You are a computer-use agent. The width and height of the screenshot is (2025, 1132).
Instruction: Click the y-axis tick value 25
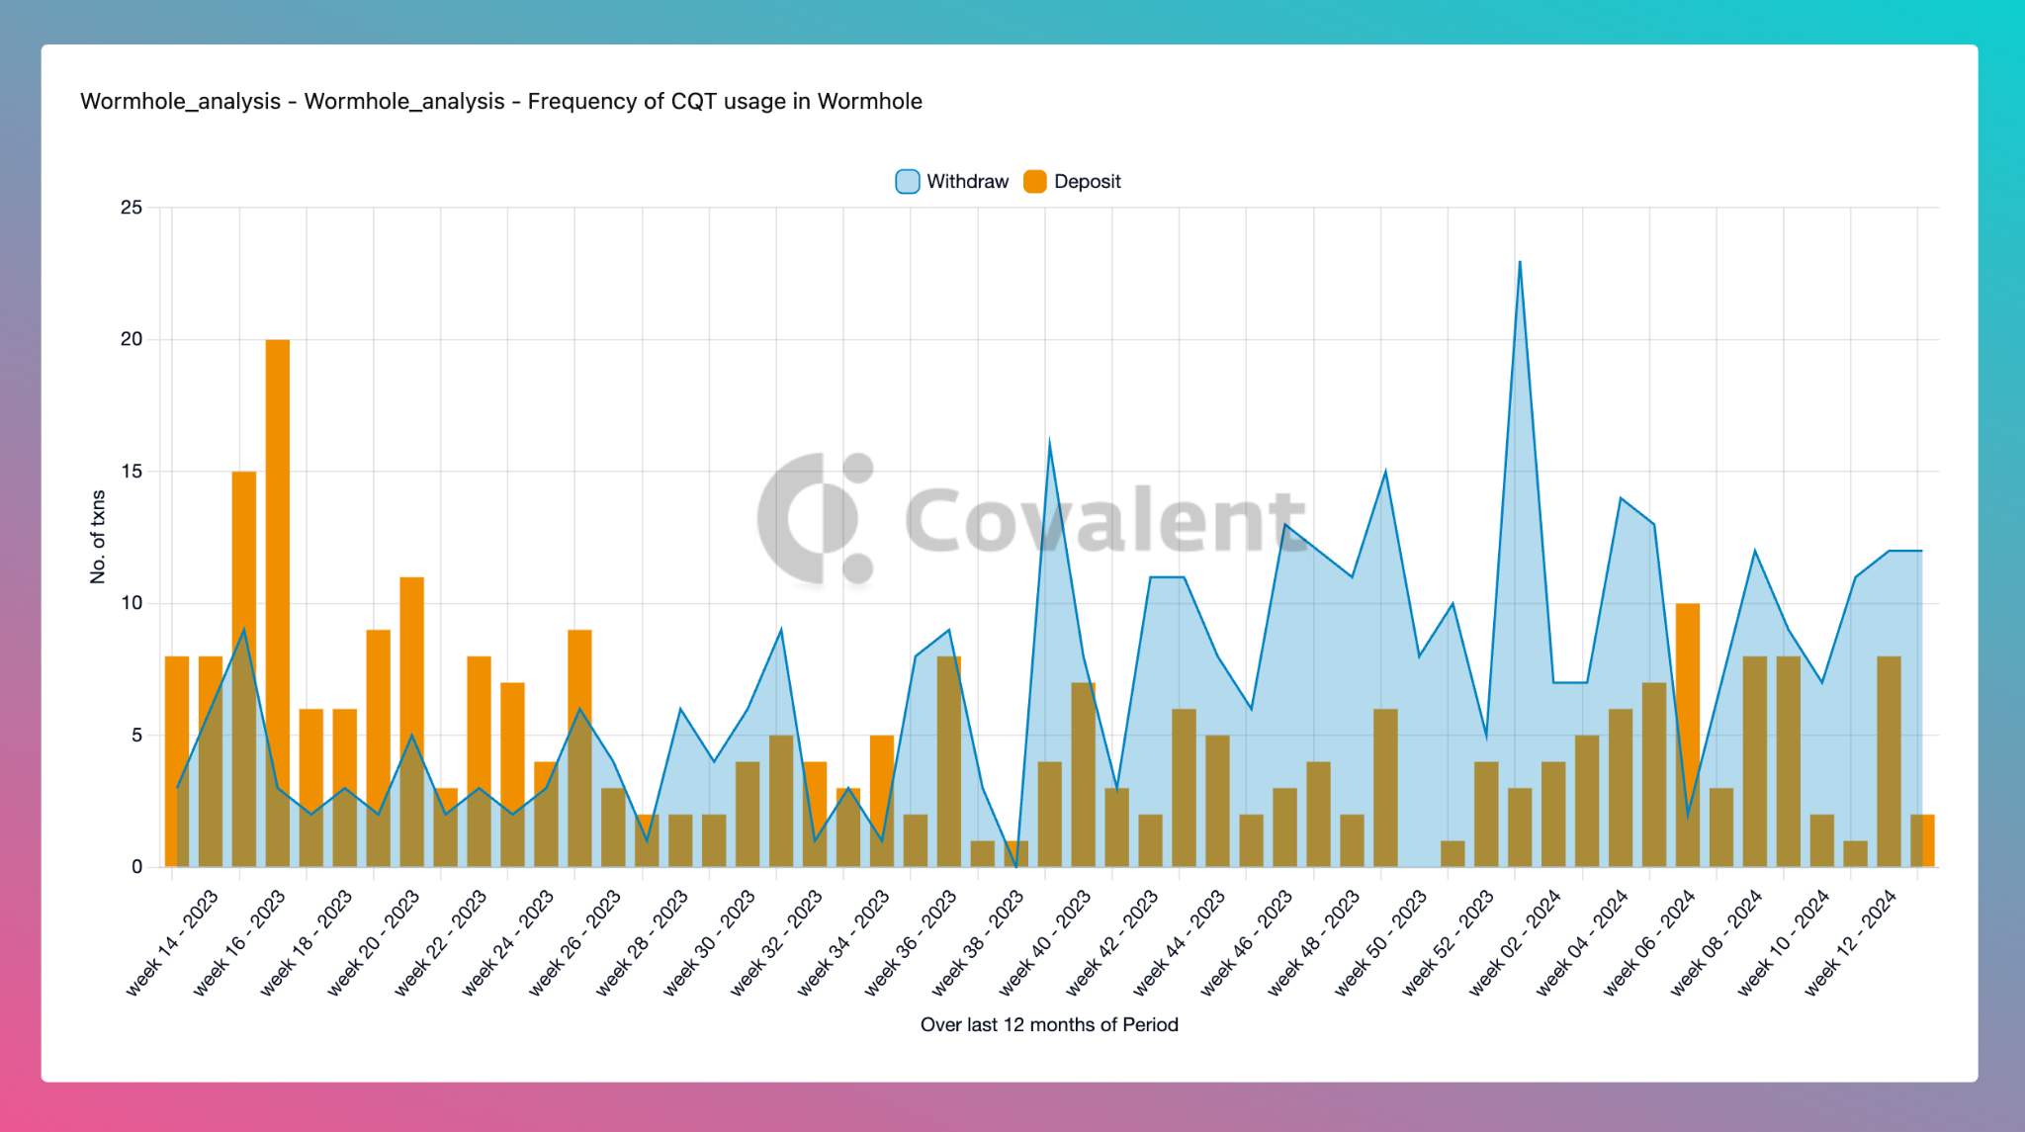coord(132,208)
